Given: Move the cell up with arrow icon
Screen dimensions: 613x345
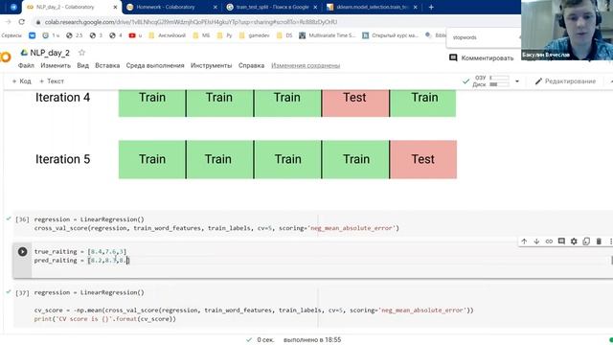Looking at the screenshot, I should 524,241.
